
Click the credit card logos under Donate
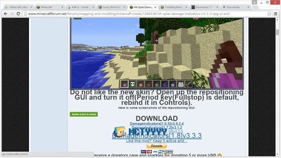tap(157, 151)
